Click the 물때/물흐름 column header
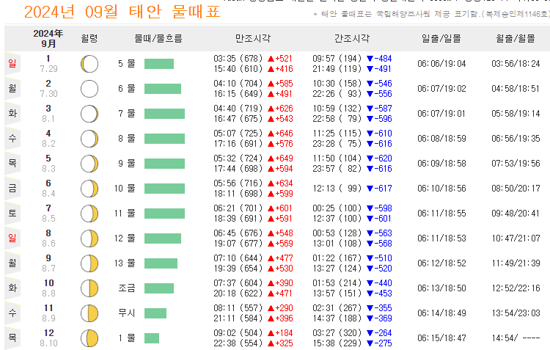 pos(158,38)
